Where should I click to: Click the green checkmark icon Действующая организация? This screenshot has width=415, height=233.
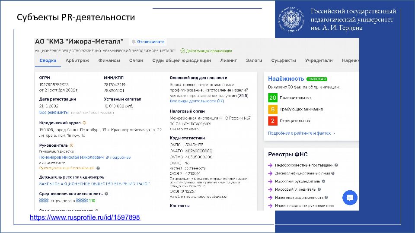point(182,51)
